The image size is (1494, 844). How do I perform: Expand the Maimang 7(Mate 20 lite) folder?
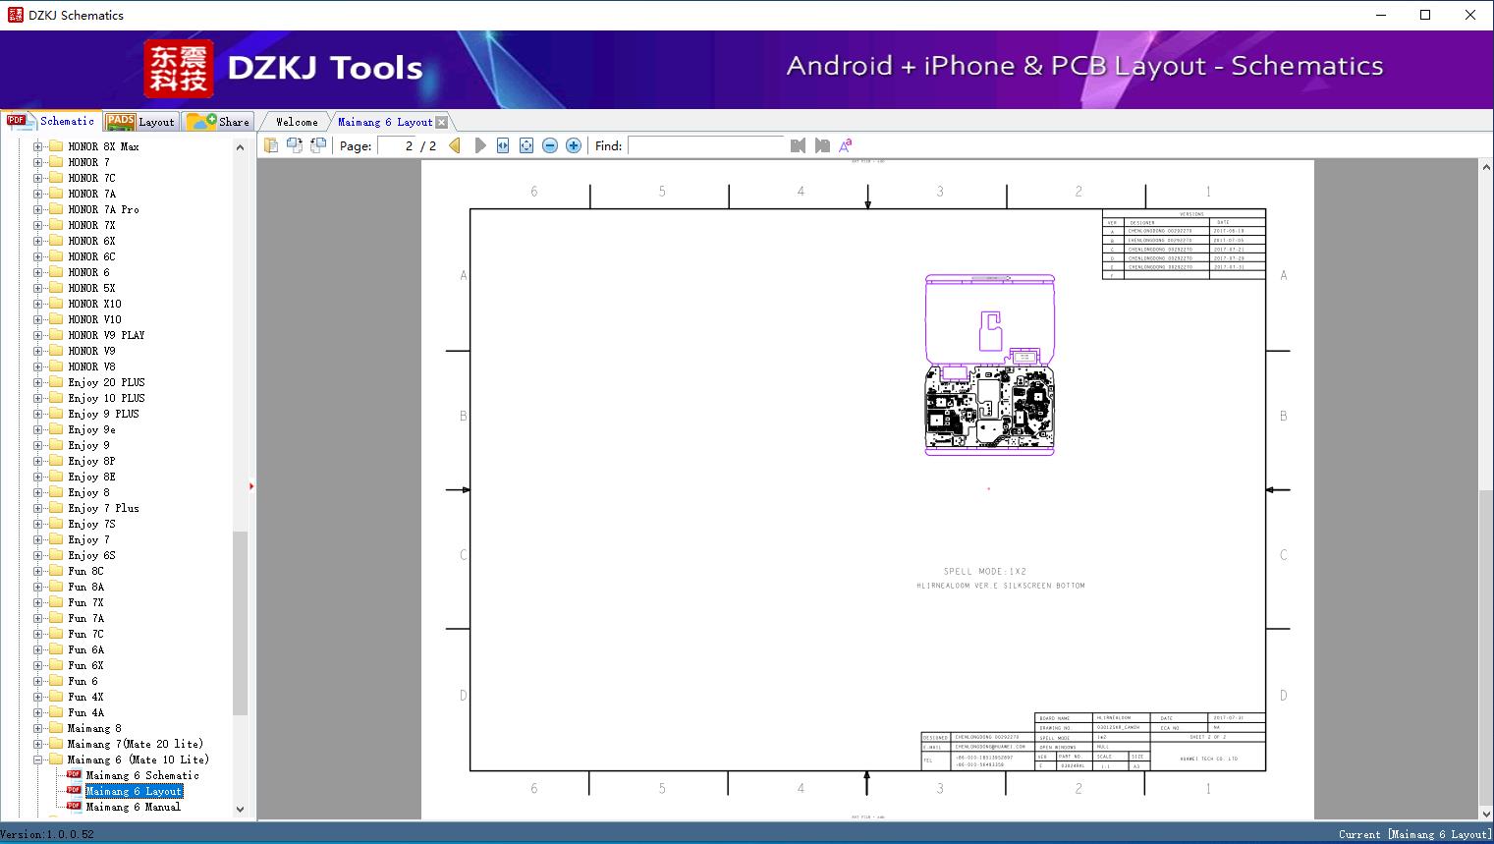[x=38, y=744]
